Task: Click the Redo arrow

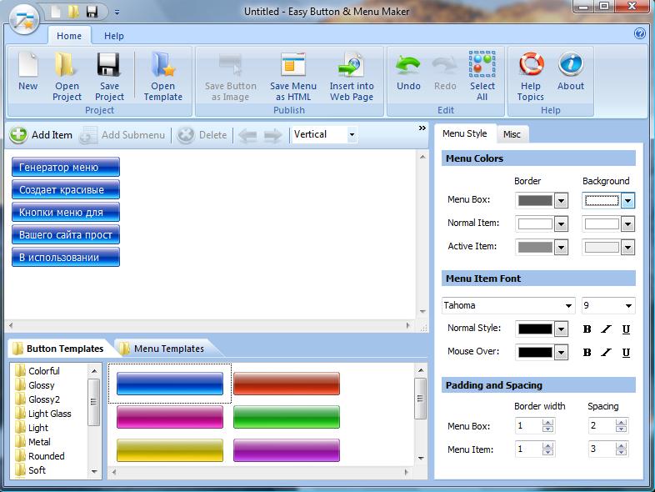Action: (445, 72)
